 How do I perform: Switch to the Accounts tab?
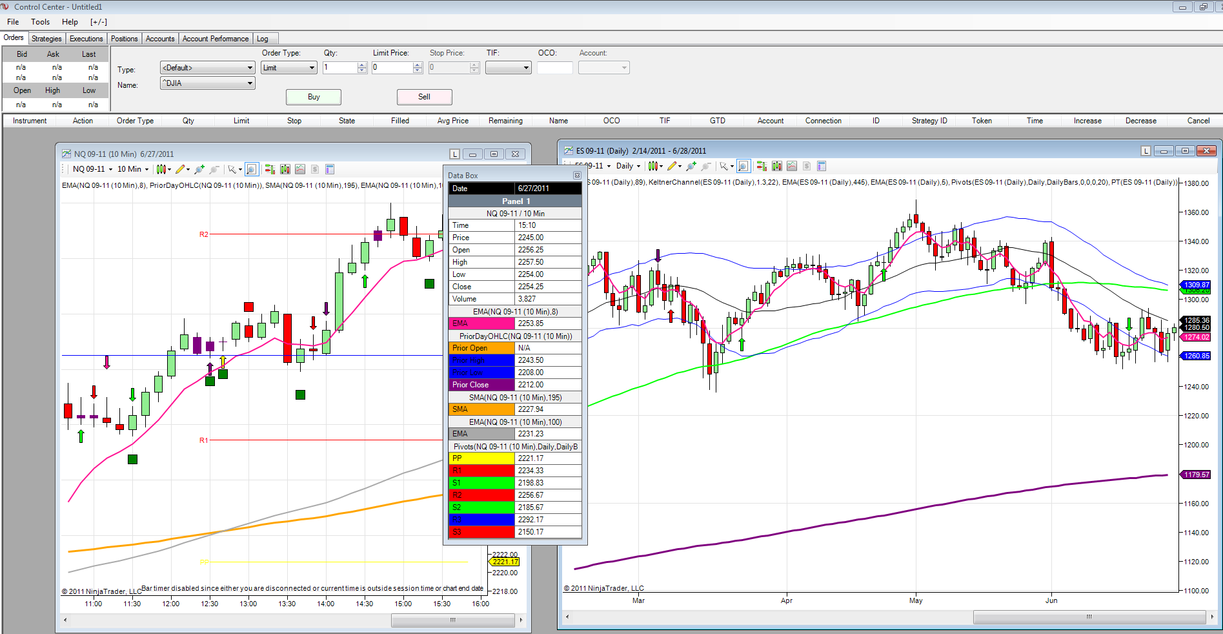(160, 39)
